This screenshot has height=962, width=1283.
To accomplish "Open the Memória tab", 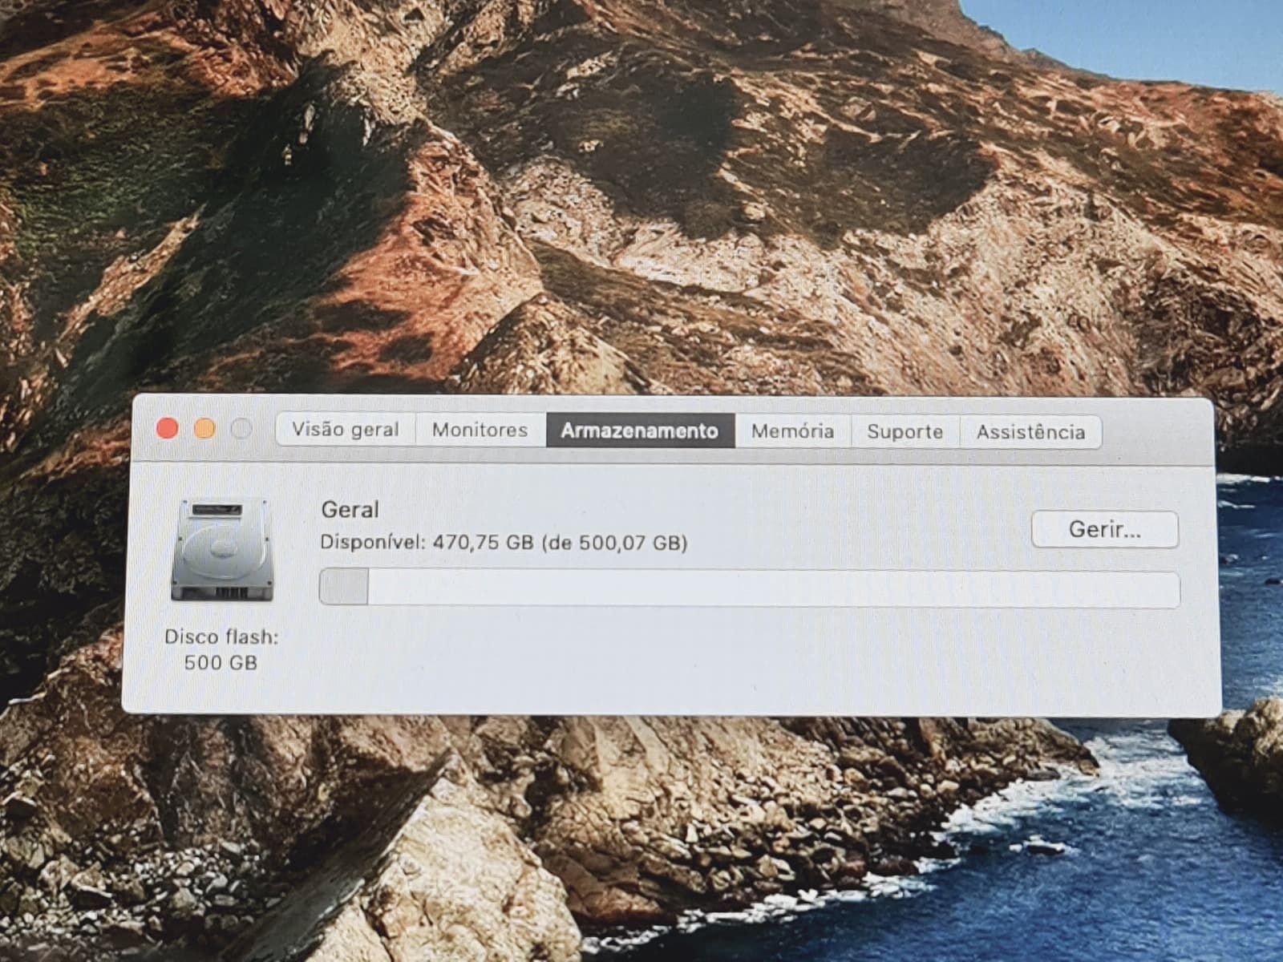I will [792, 431].
